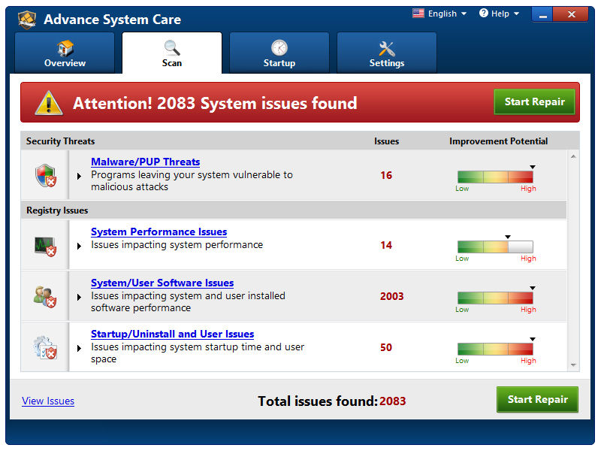Click the Improvement Potential column header
Viewport: 601px width, 451px height.
click(498, 141)
